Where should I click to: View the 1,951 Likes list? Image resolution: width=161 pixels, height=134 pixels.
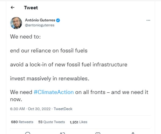click(x=78, y=122)
